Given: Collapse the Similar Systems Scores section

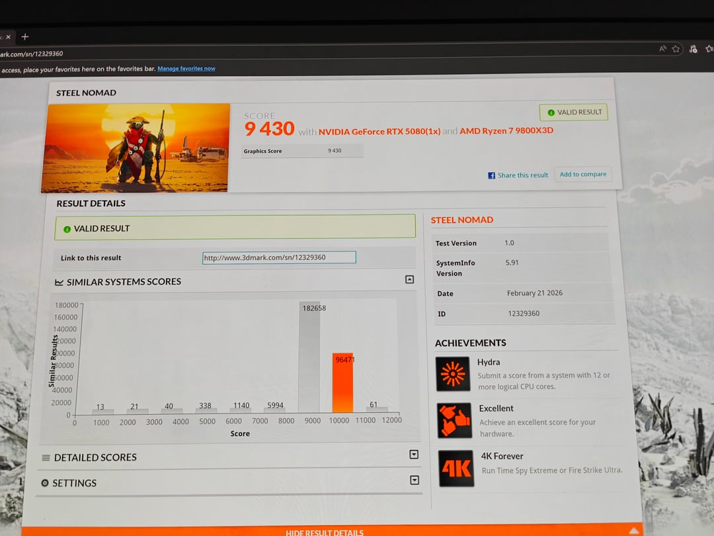Looking at the screenshot, I should pyautogui.click(x=409, y=280).
